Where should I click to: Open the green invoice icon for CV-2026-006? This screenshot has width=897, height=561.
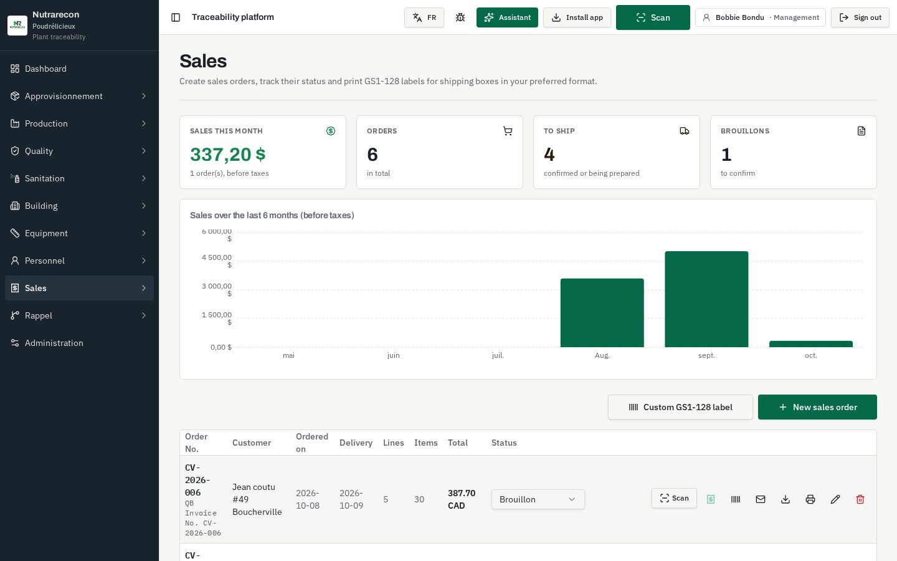pos(711,499)
